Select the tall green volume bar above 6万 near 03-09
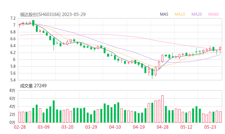The height and width of the screenshot is (134, 225). click(54, 111)
